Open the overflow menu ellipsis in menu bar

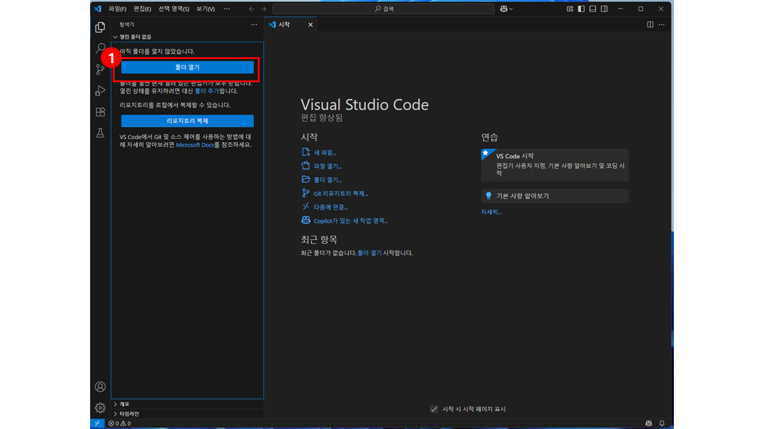[x=227, y=9]
